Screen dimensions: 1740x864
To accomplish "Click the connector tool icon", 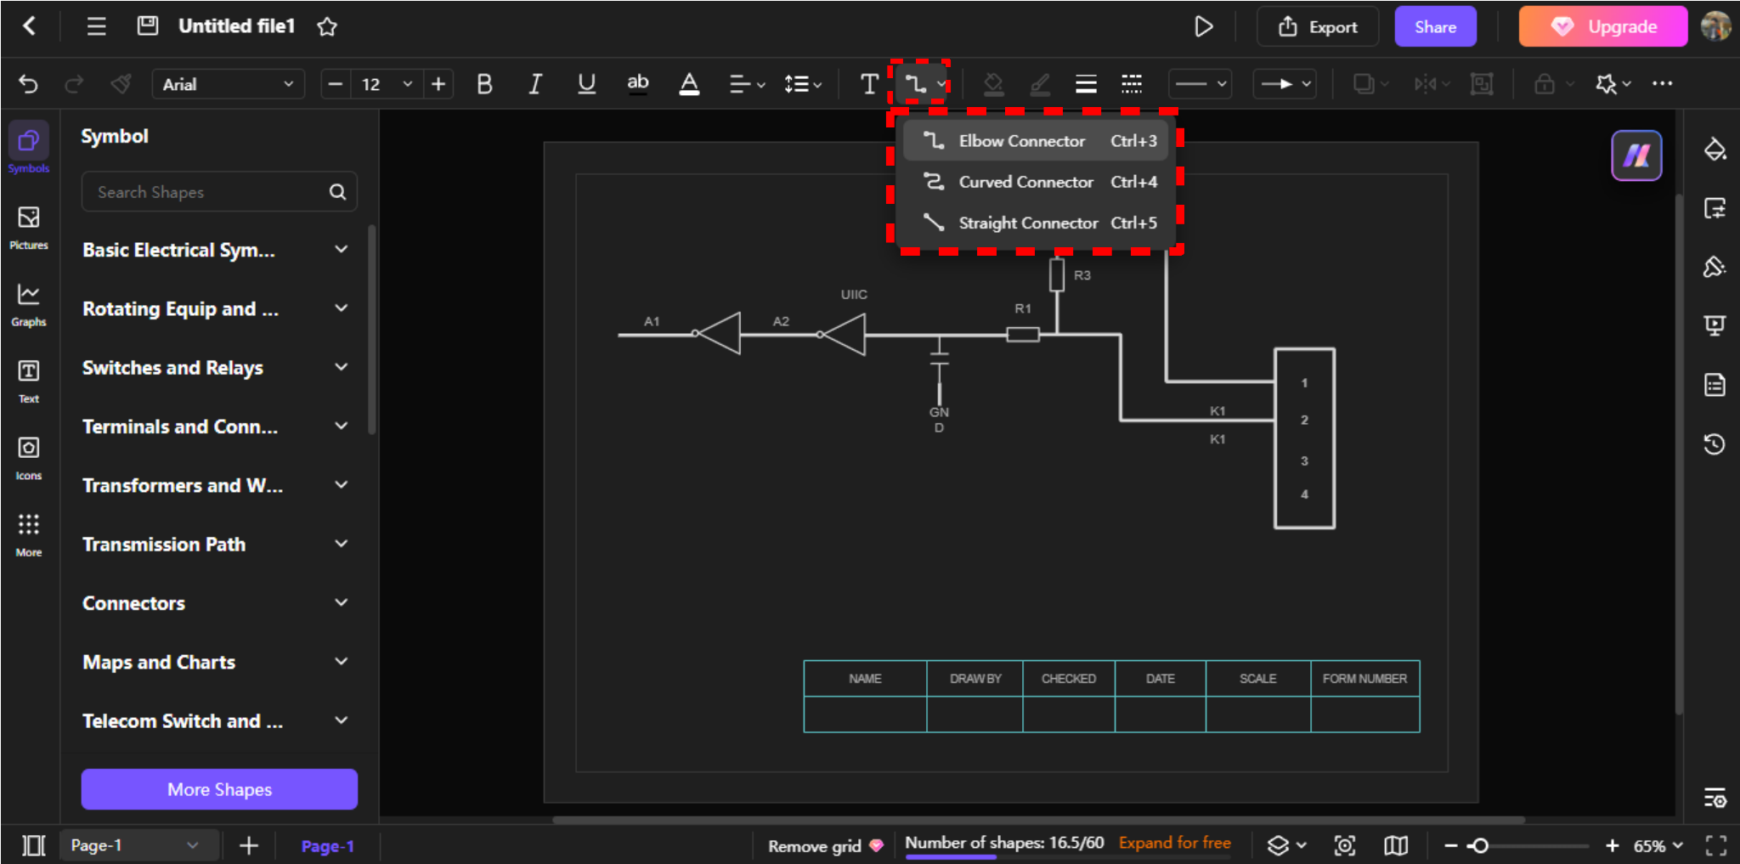I will coord(915,84).
